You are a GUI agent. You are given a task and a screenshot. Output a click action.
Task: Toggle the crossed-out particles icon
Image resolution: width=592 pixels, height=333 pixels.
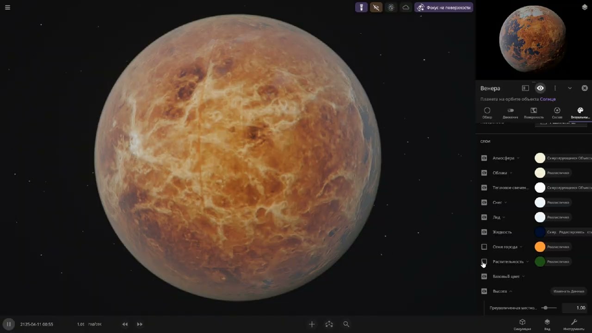(376, 7)
